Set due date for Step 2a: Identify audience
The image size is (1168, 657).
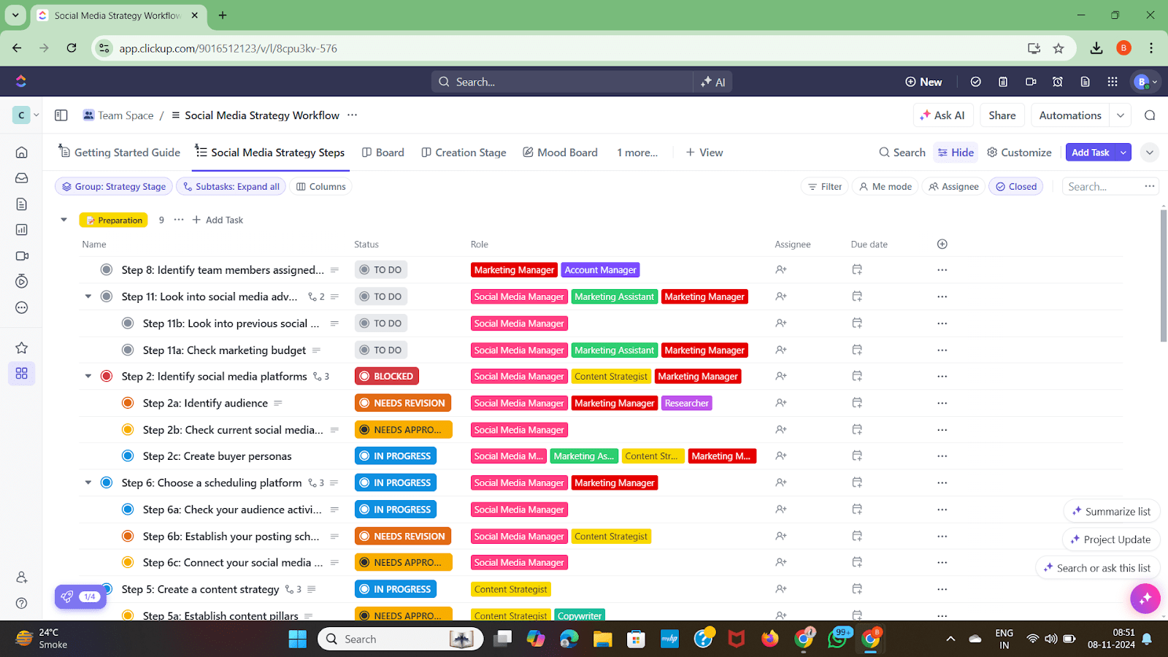(857, 403)
